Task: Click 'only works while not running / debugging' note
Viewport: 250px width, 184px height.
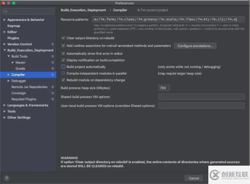Action: pyautogui.click(x=189, y=67)
